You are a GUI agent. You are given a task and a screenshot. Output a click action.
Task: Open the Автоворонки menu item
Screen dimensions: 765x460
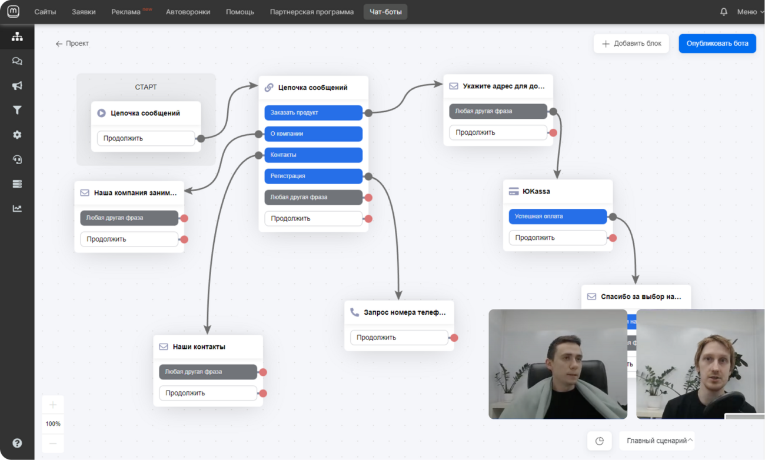188,12
